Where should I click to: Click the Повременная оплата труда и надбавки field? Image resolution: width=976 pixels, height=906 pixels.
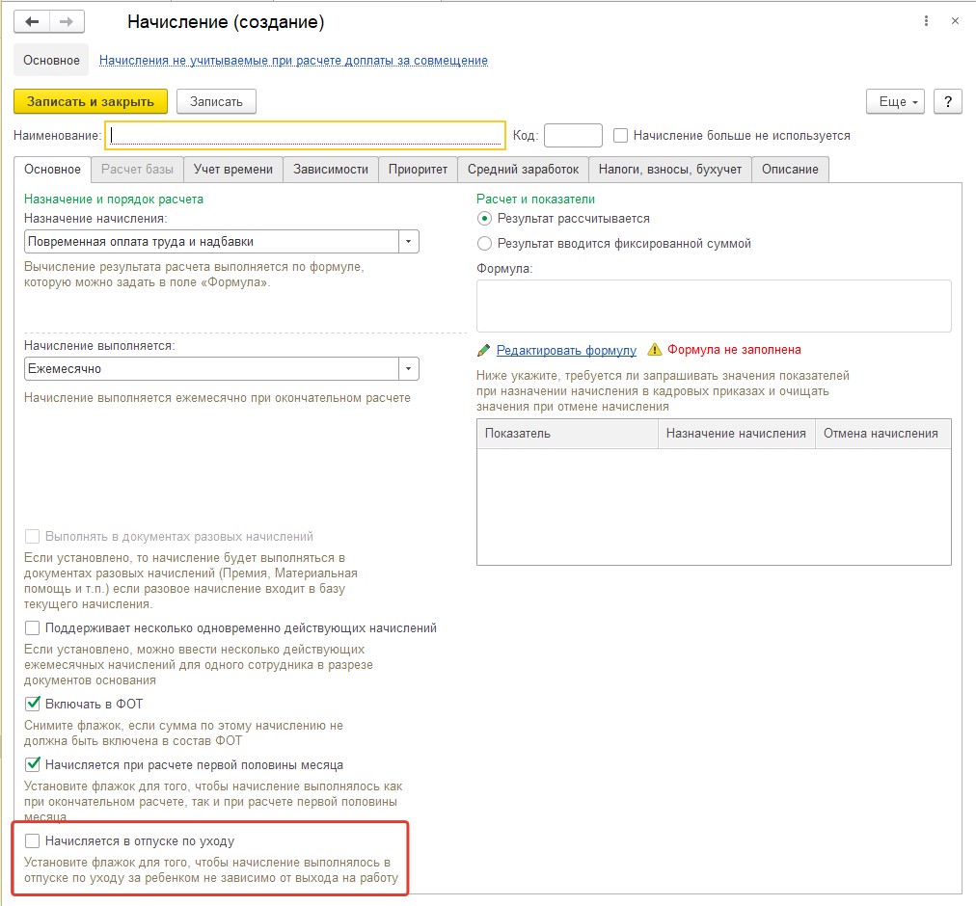coord(211,241)
